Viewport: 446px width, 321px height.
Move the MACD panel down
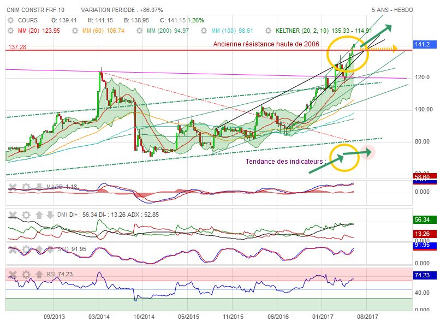pyautogui.click(x=39, y=187)
